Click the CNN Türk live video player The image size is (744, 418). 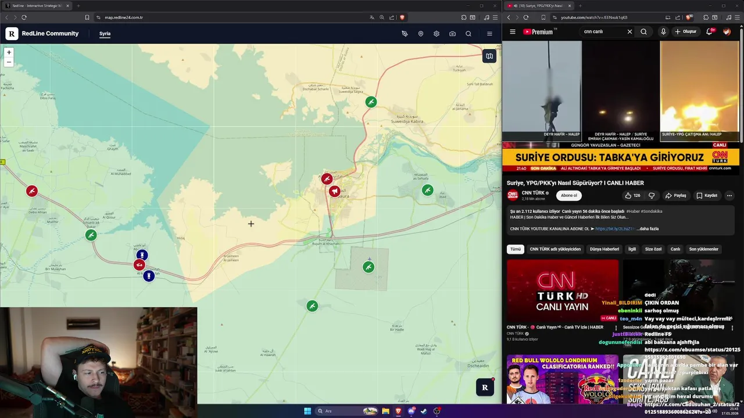pos(621,106)
